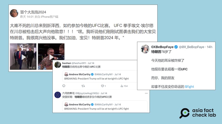Click the $fight cashtag link
This screenshot has height=124, width=222.
189,86
